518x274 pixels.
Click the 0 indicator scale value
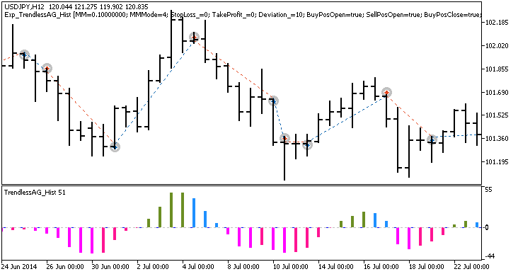pos(487,227)
